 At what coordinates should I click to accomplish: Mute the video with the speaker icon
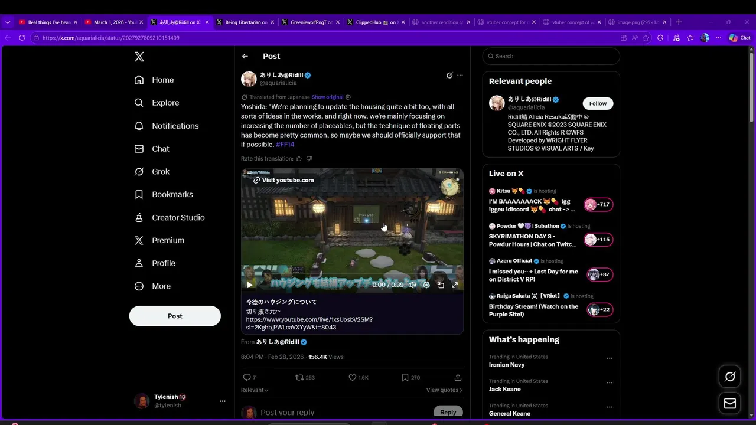[412, 285]
